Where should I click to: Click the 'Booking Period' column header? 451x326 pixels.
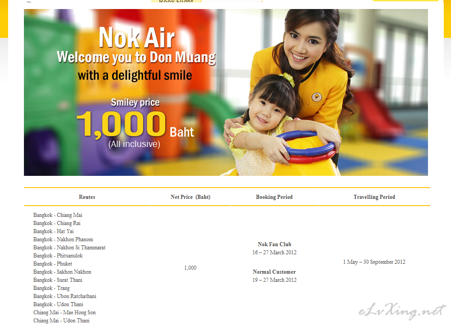point(274,197)
